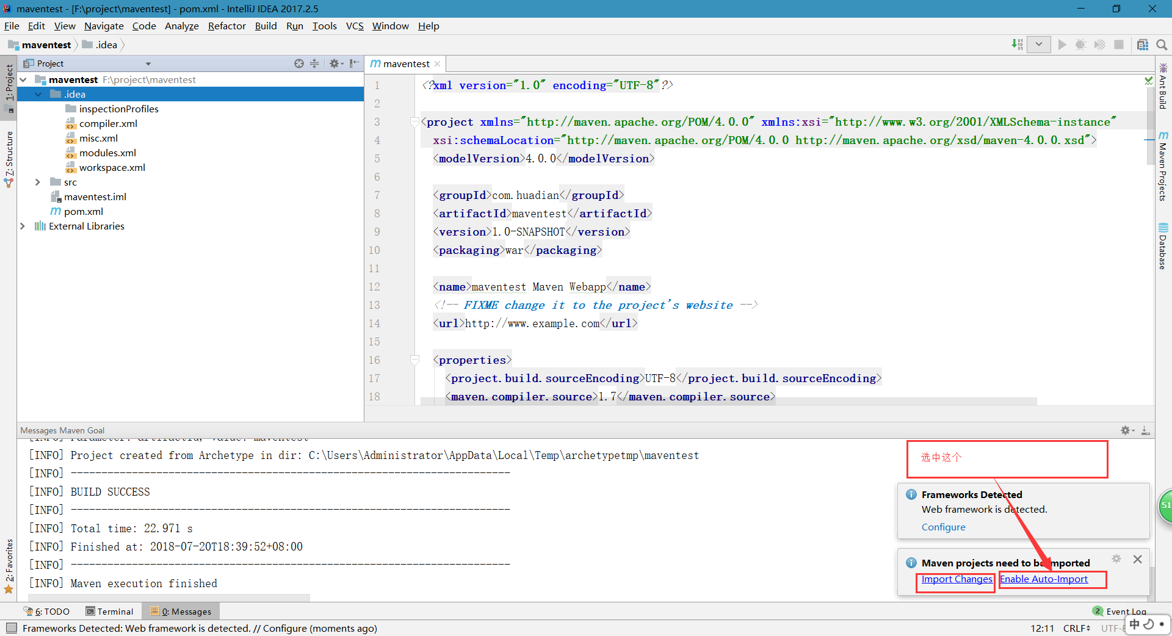Screen dimensions: 1172x636
Task: Select pom.xml in project tree
Action: click(83, 212)
